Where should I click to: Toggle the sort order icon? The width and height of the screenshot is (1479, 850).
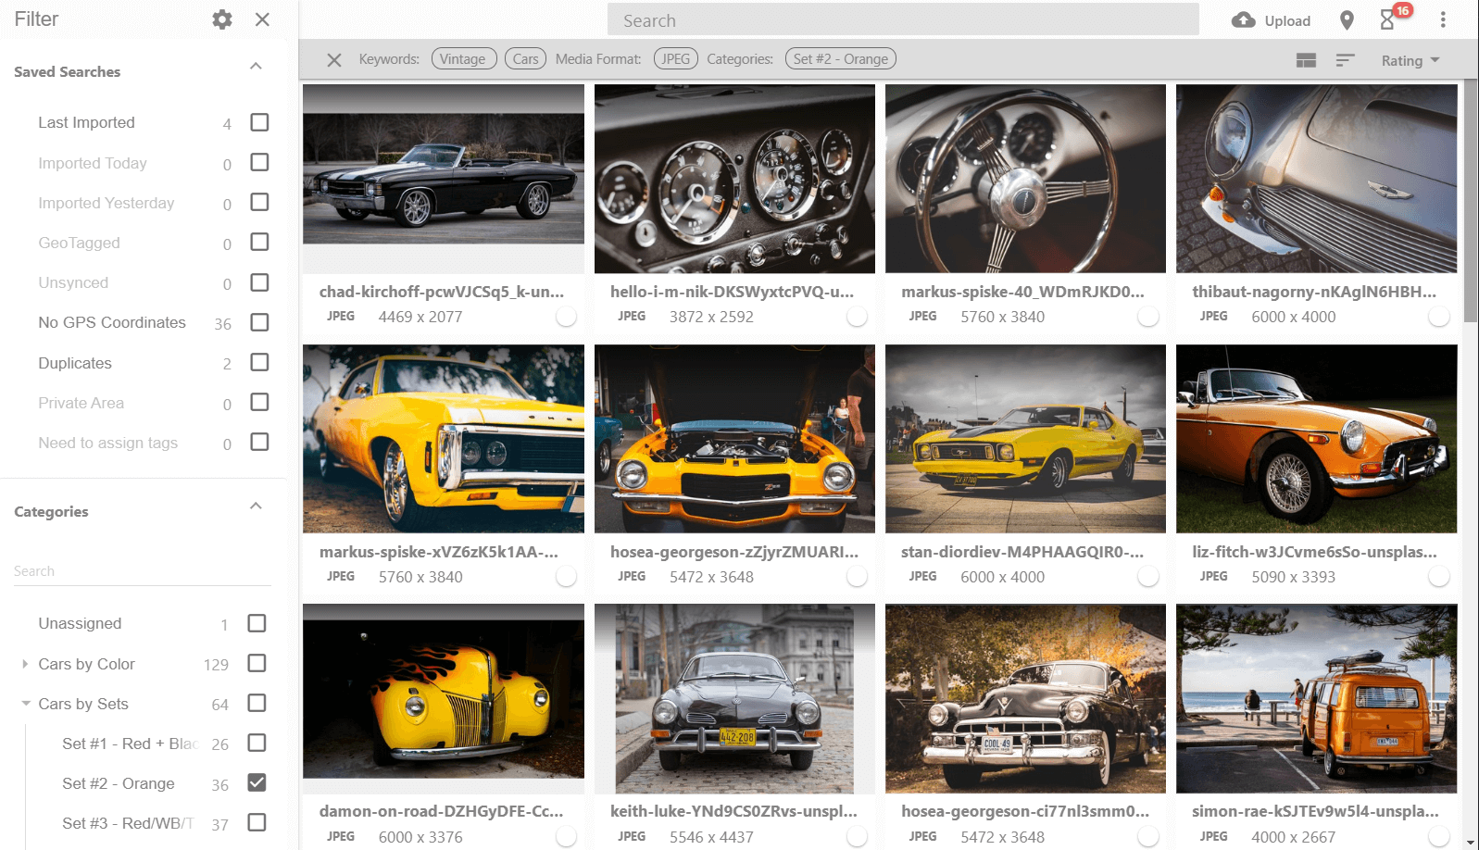pyautogui.click(x=1345, y=60)
